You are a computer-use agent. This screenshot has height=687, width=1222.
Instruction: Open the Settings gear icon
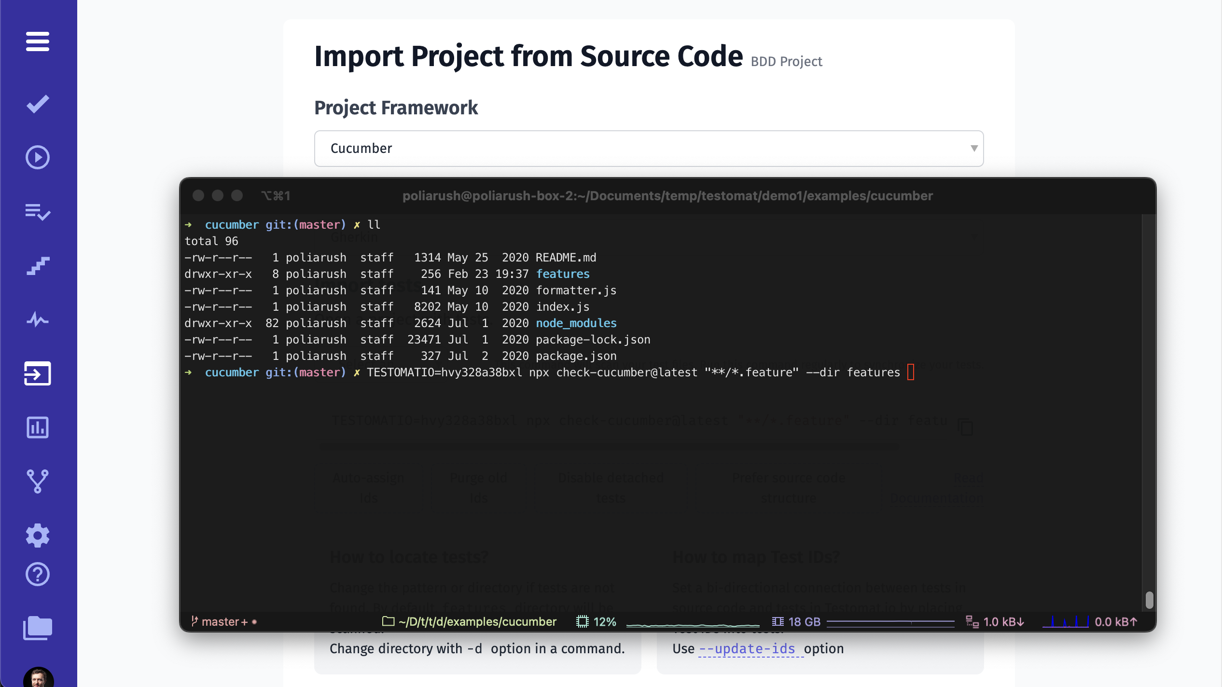point(38,536)
